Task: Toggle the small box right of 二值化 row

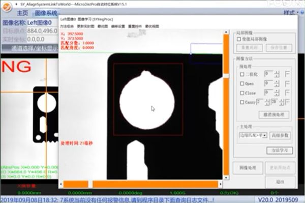Action: tap(287, 74)
